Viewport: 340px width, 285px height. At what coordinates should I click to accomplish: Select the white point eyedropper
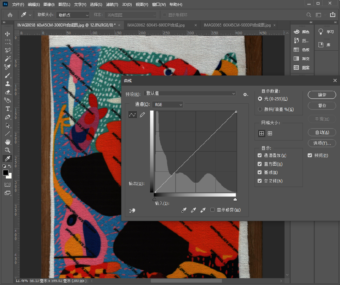[x=203, y=210]
